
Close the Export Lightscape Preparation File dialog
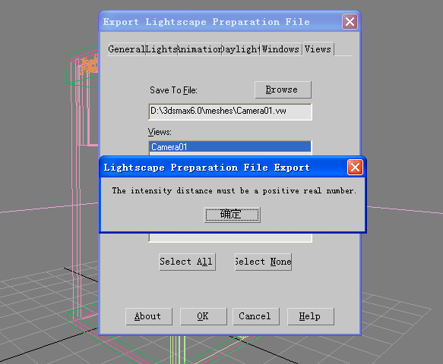tap(350, 22)
